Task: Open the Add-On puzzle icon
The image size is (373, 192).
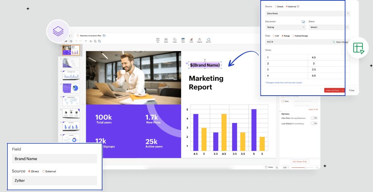Action: [x=208, y=39]
